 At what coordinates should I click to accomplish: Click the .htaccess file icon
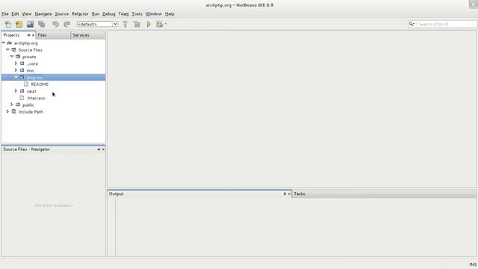[x=22, y=98]
